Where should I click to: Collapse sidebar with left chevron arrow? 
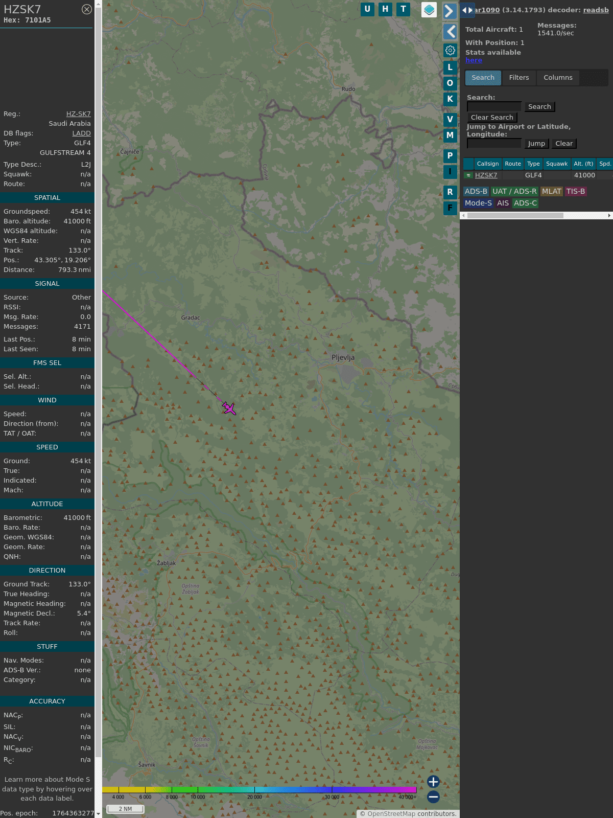450,32
